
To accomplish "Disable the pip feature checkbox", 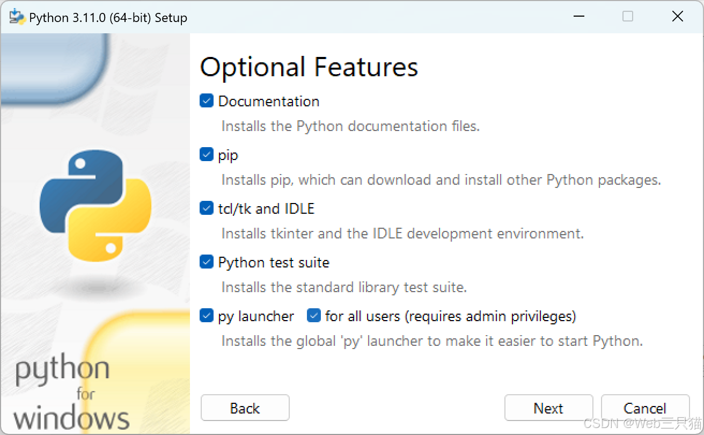I will [206, 154].
